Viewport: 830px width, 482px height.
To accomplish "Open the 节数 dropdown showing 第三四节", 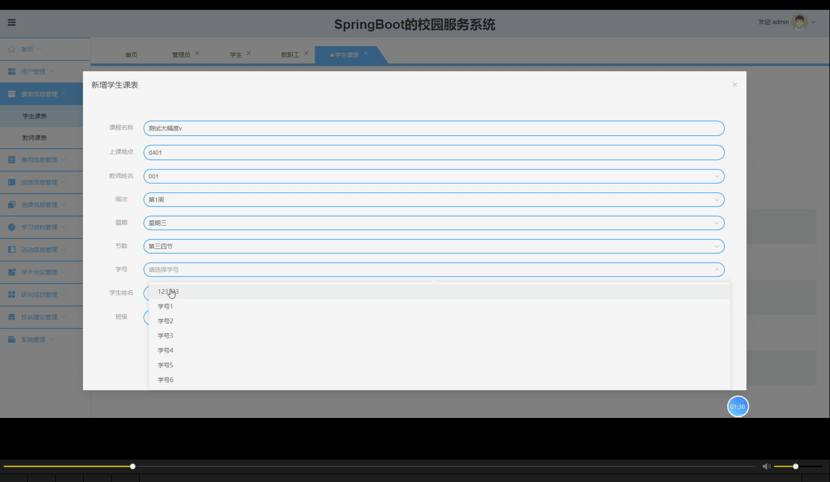I will [434, 246].
